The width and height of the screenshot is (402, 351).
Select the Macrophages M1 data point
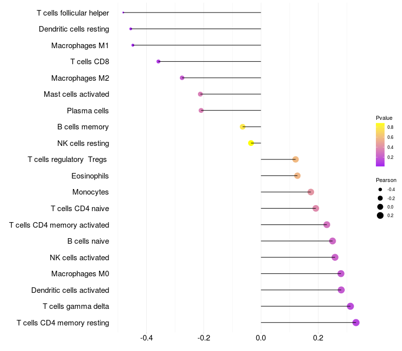point(133,45)
